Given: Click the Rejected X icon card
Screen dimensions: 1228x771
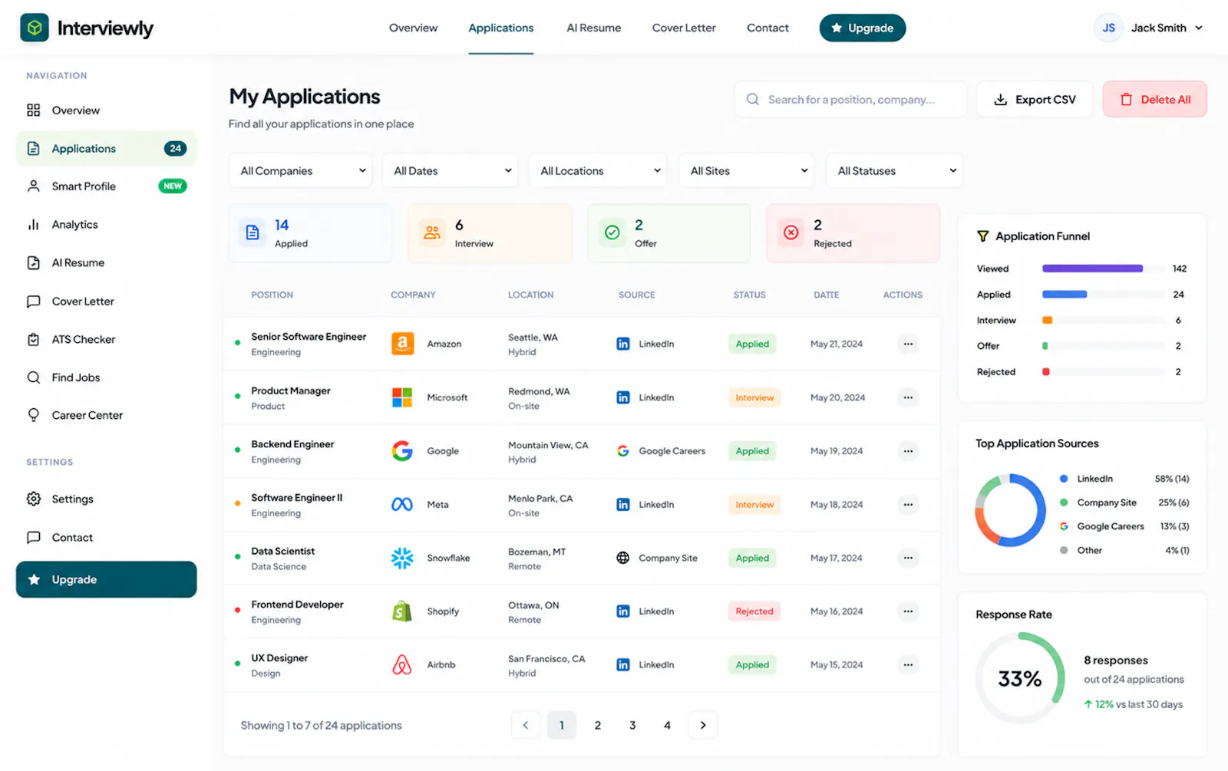Looking at the screenshot, I should coord(791,232).
